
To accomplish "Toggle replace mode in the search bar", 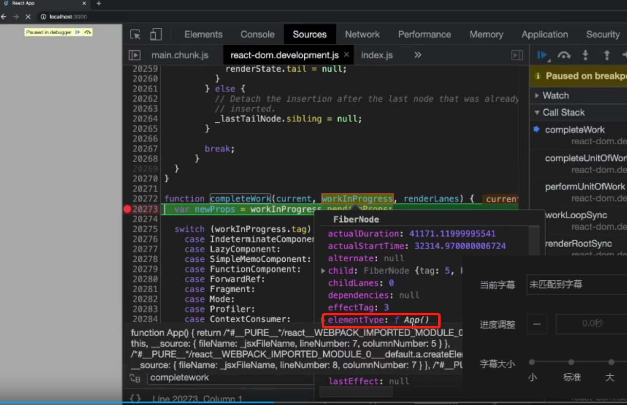I will coord(135,378).
